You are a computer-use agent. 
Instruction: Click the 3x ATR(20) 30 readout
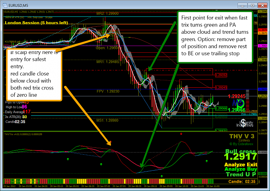[16, 117]
